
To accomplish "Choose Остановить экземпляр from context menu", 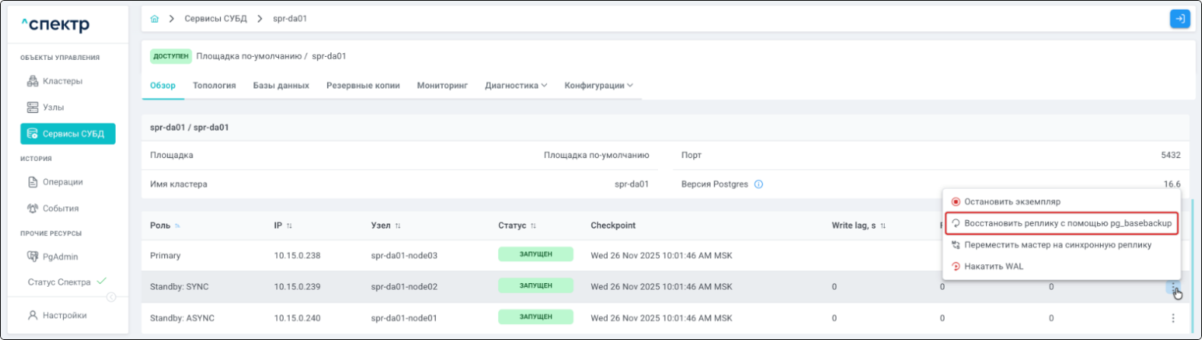I will [1012, 202].
